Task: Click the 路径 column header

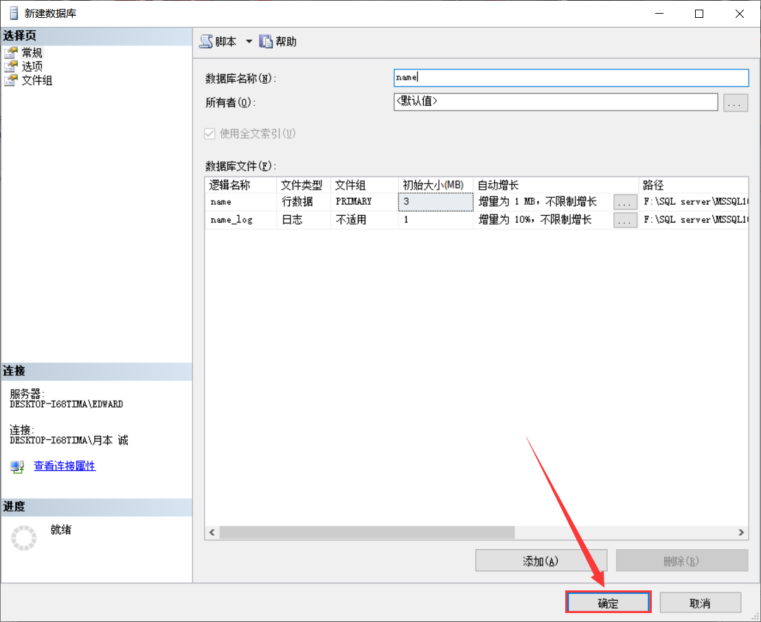Action: (x=694, y=185)
